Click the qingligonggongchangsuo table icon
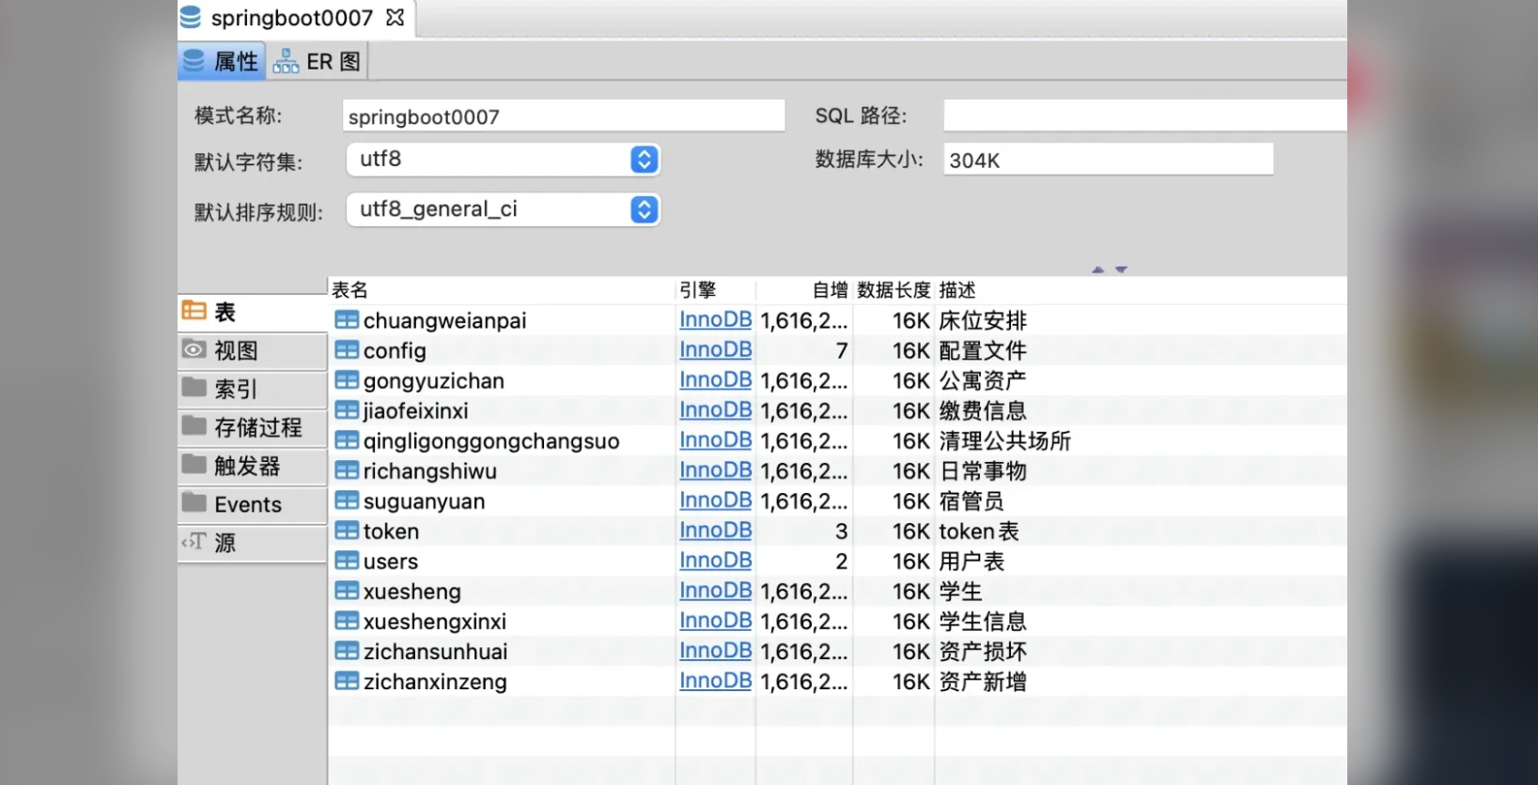The height and width of the screenshot is (785, 1538). tap(347, 440)
